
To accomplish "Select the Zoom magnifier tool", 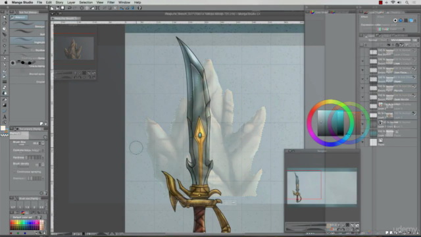I will coord(5,18).
